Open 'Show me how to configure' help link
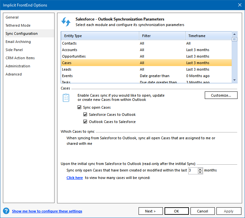Image resolution: width=245 pixels, height=218 pixels. pos(47,211)
